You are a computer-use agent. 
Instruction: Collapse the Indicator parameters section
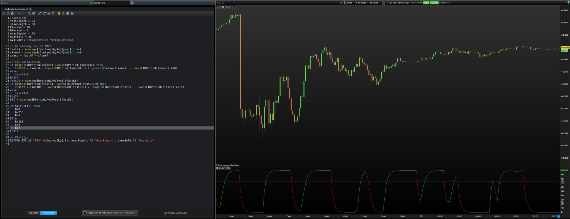(4, 9)
